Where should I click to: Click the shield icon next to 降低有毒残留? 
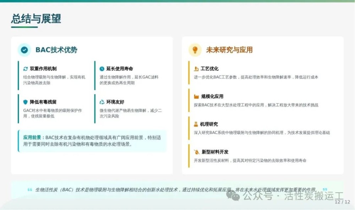pos(25,102)
